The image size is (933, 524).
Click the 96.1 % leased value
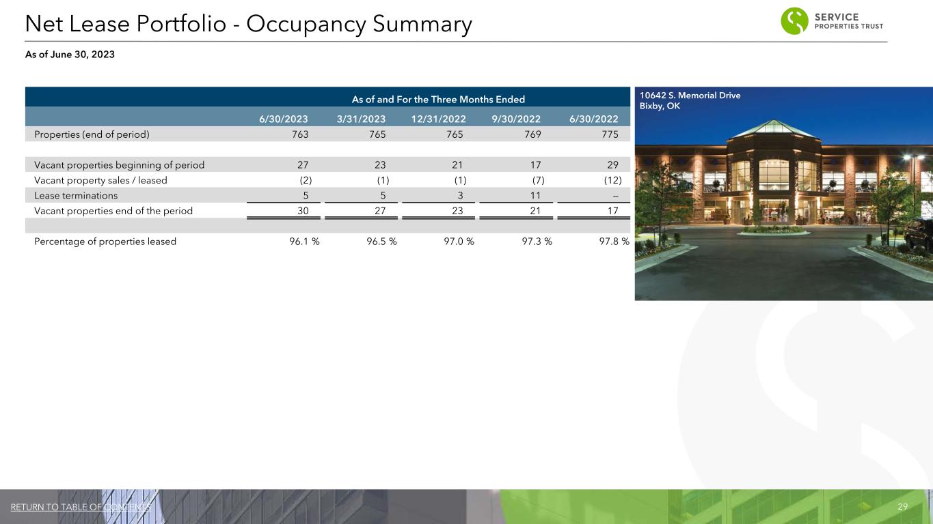point(300,241)
